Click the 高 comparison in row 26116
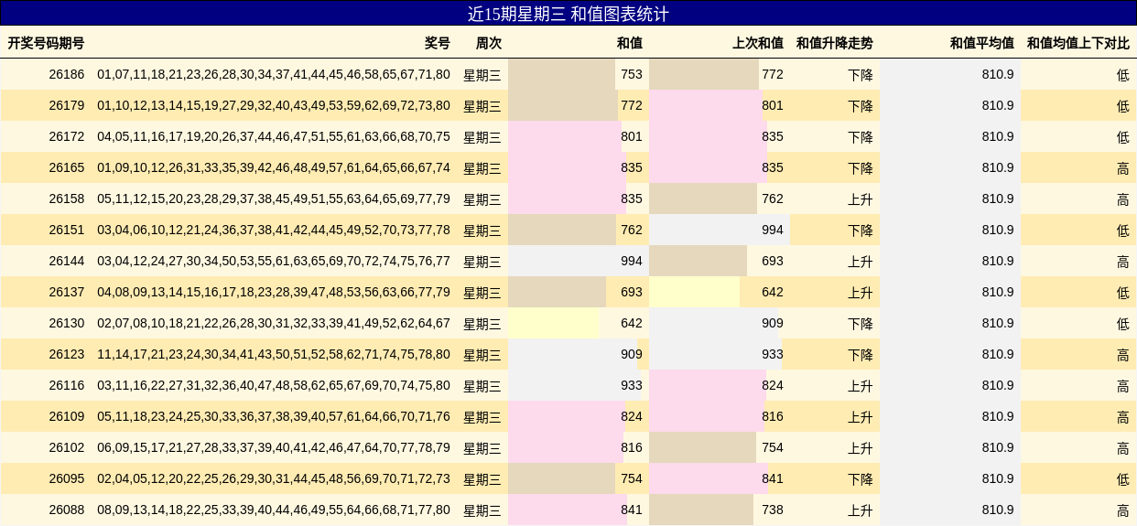The width and height of the screenshot is (1137, 526). (1123, 386)
